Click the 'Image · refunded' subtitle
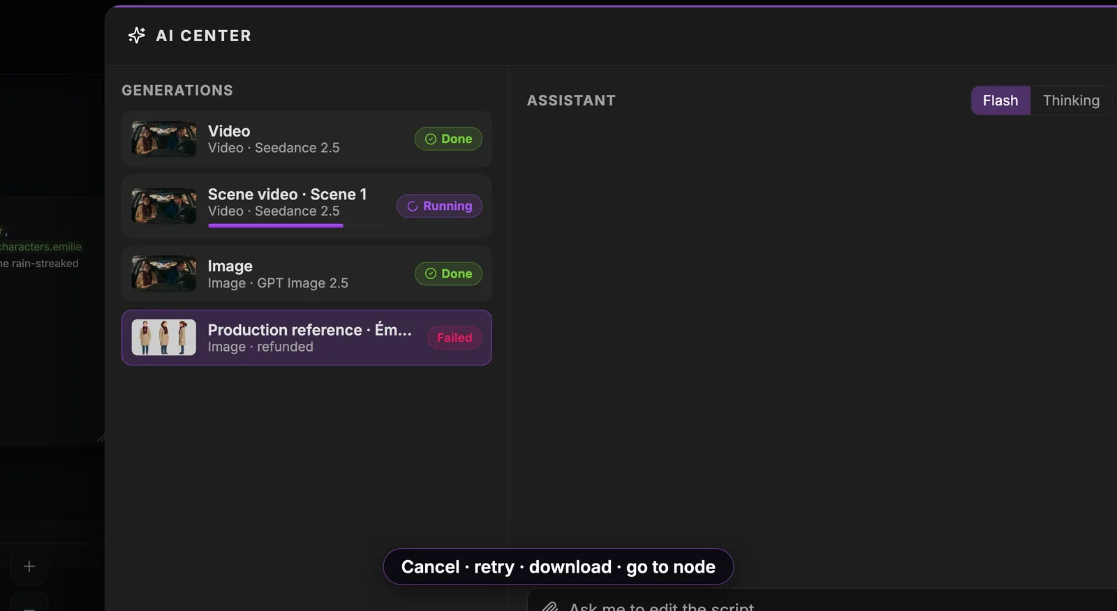Viewport: 1117px width, 611px height. pyautogui.click(x=260, y=347)
